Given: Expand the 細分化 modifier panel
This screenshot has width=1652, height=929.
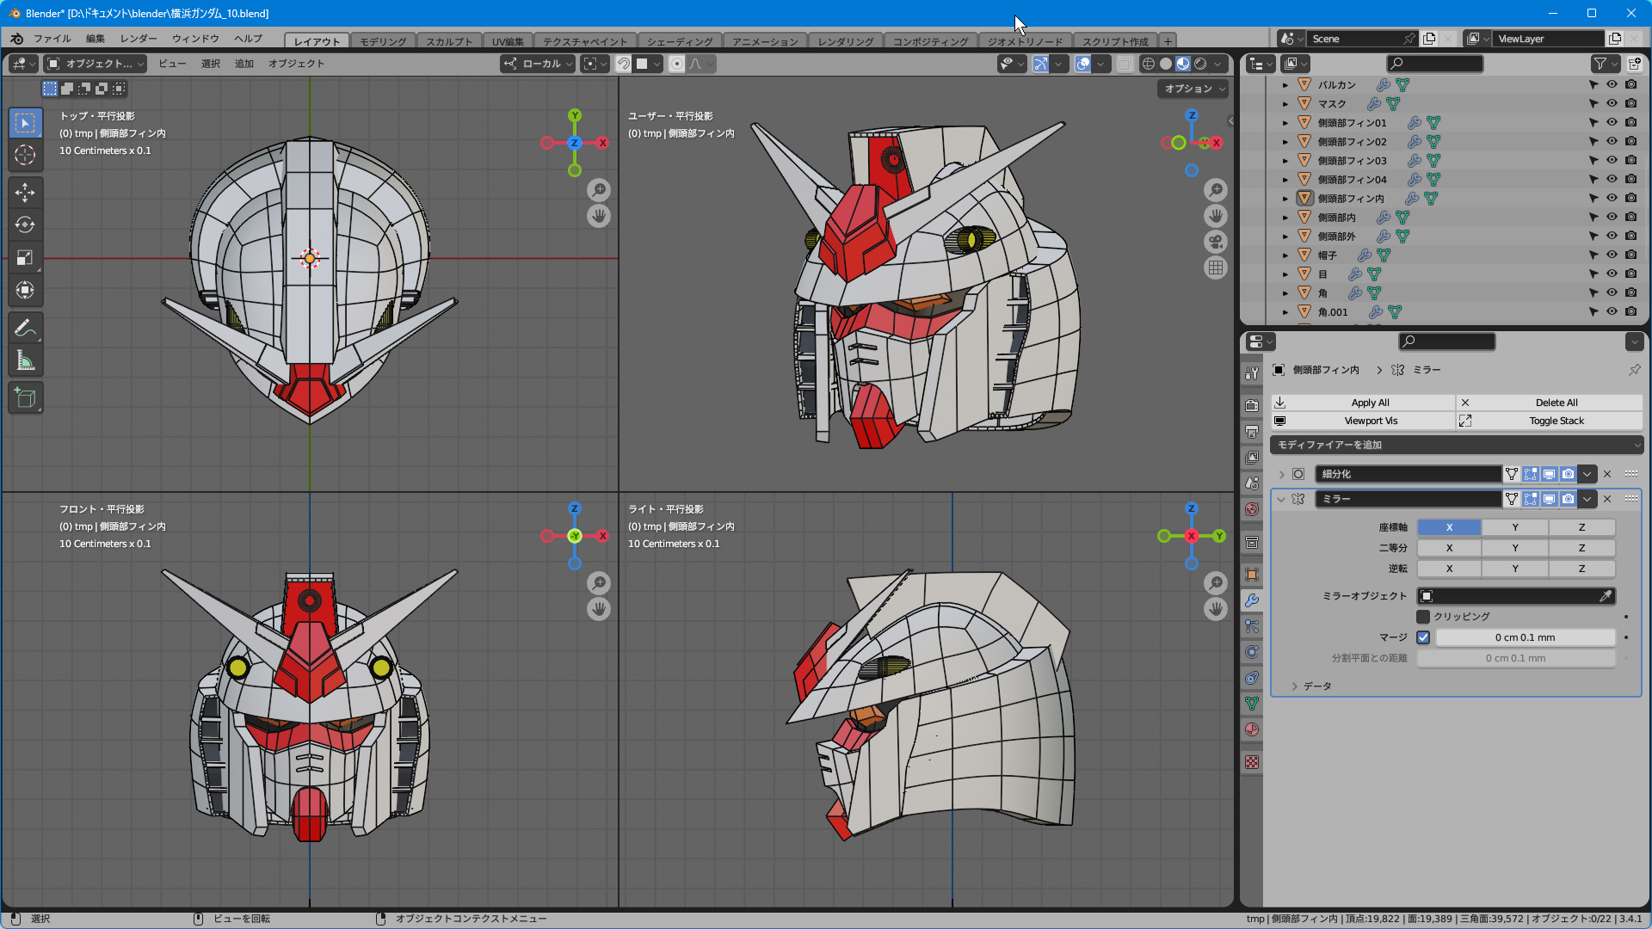Looking at the screenshot, I should click(1281, 474).
